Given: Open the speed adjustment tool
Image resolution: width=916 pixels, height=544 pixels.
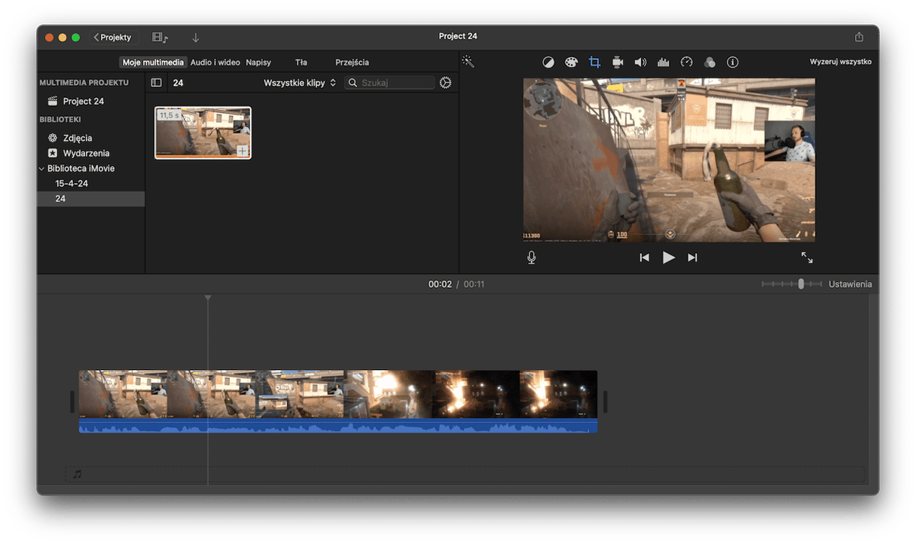Looking at the screenshot, I should click(x=686, y=63).
